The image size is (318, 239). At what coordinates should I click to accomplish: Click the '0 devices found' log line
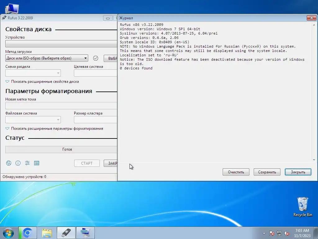click(x=136, y=68)
